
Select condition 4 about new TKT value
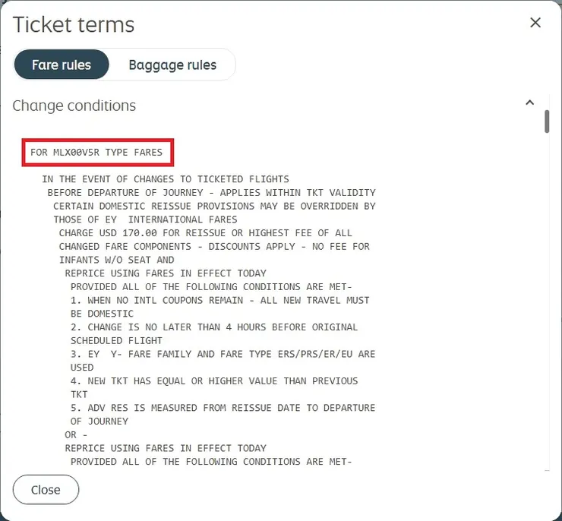coord(213,380)
